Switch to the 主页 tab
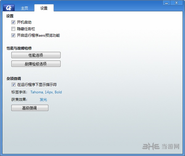The image size is (185, 156). point(24,8)
